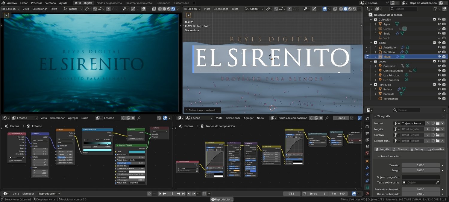
Task: Open Normal font datablock dropdown
Action: click(x=397, y=123)
